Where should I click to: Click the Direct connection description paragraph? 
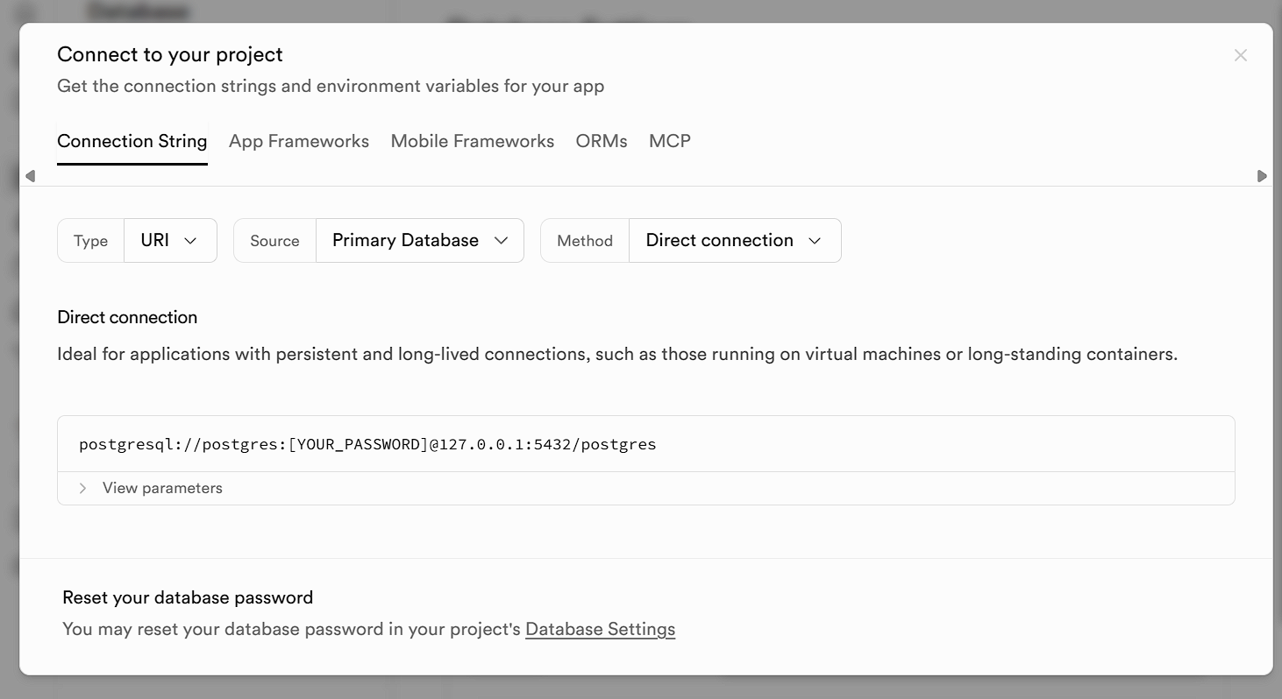616,354
